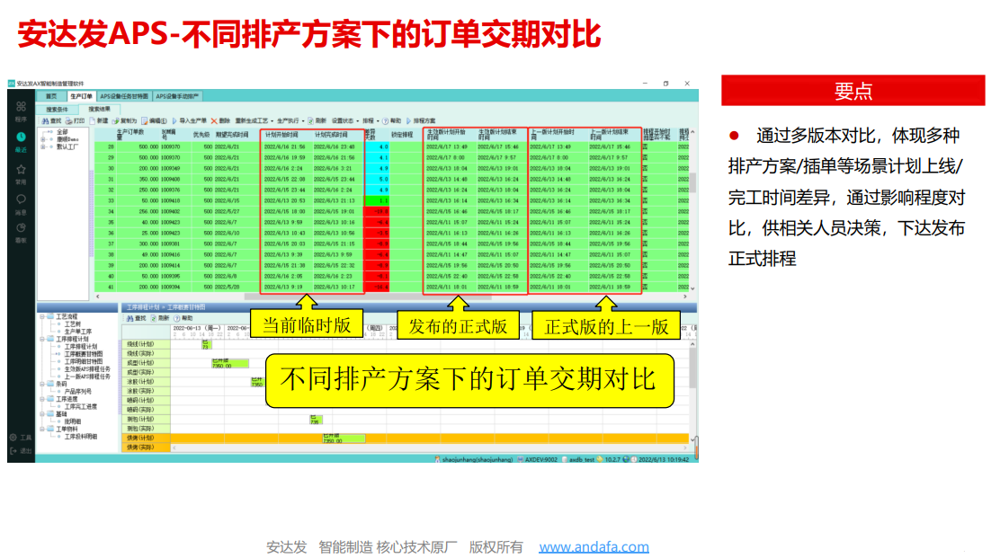The height and width of the screenshot is (558, 1000).
Task: Open the www.andafa.com link
Action: coord(594,547)
